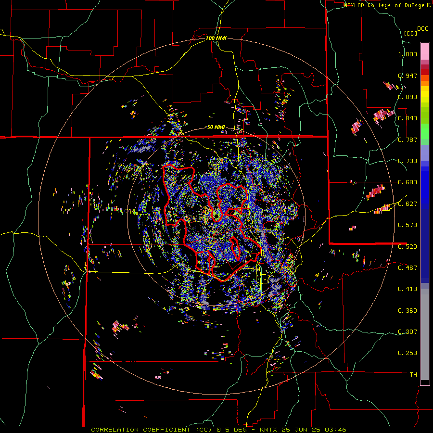This screenshot has width=433, height=433.
Task: Click the 0.787 value on the color scale
Action: [x=408, y=140]
